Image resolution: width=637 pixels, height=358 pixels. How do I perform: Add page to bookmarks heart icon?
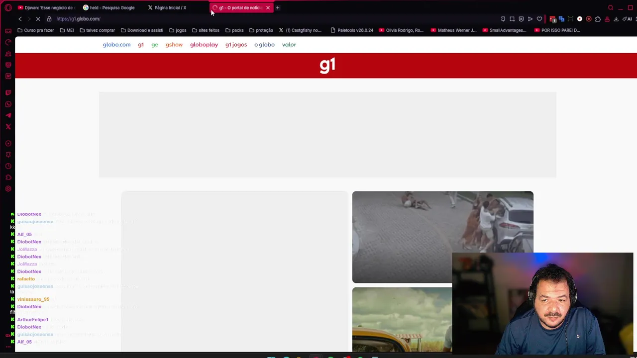[x=539, y=19]
